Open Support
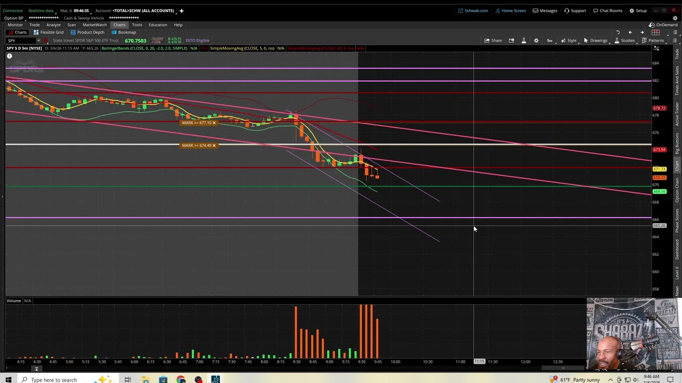Screen dimensions: 682x383 tap(575, 11)
